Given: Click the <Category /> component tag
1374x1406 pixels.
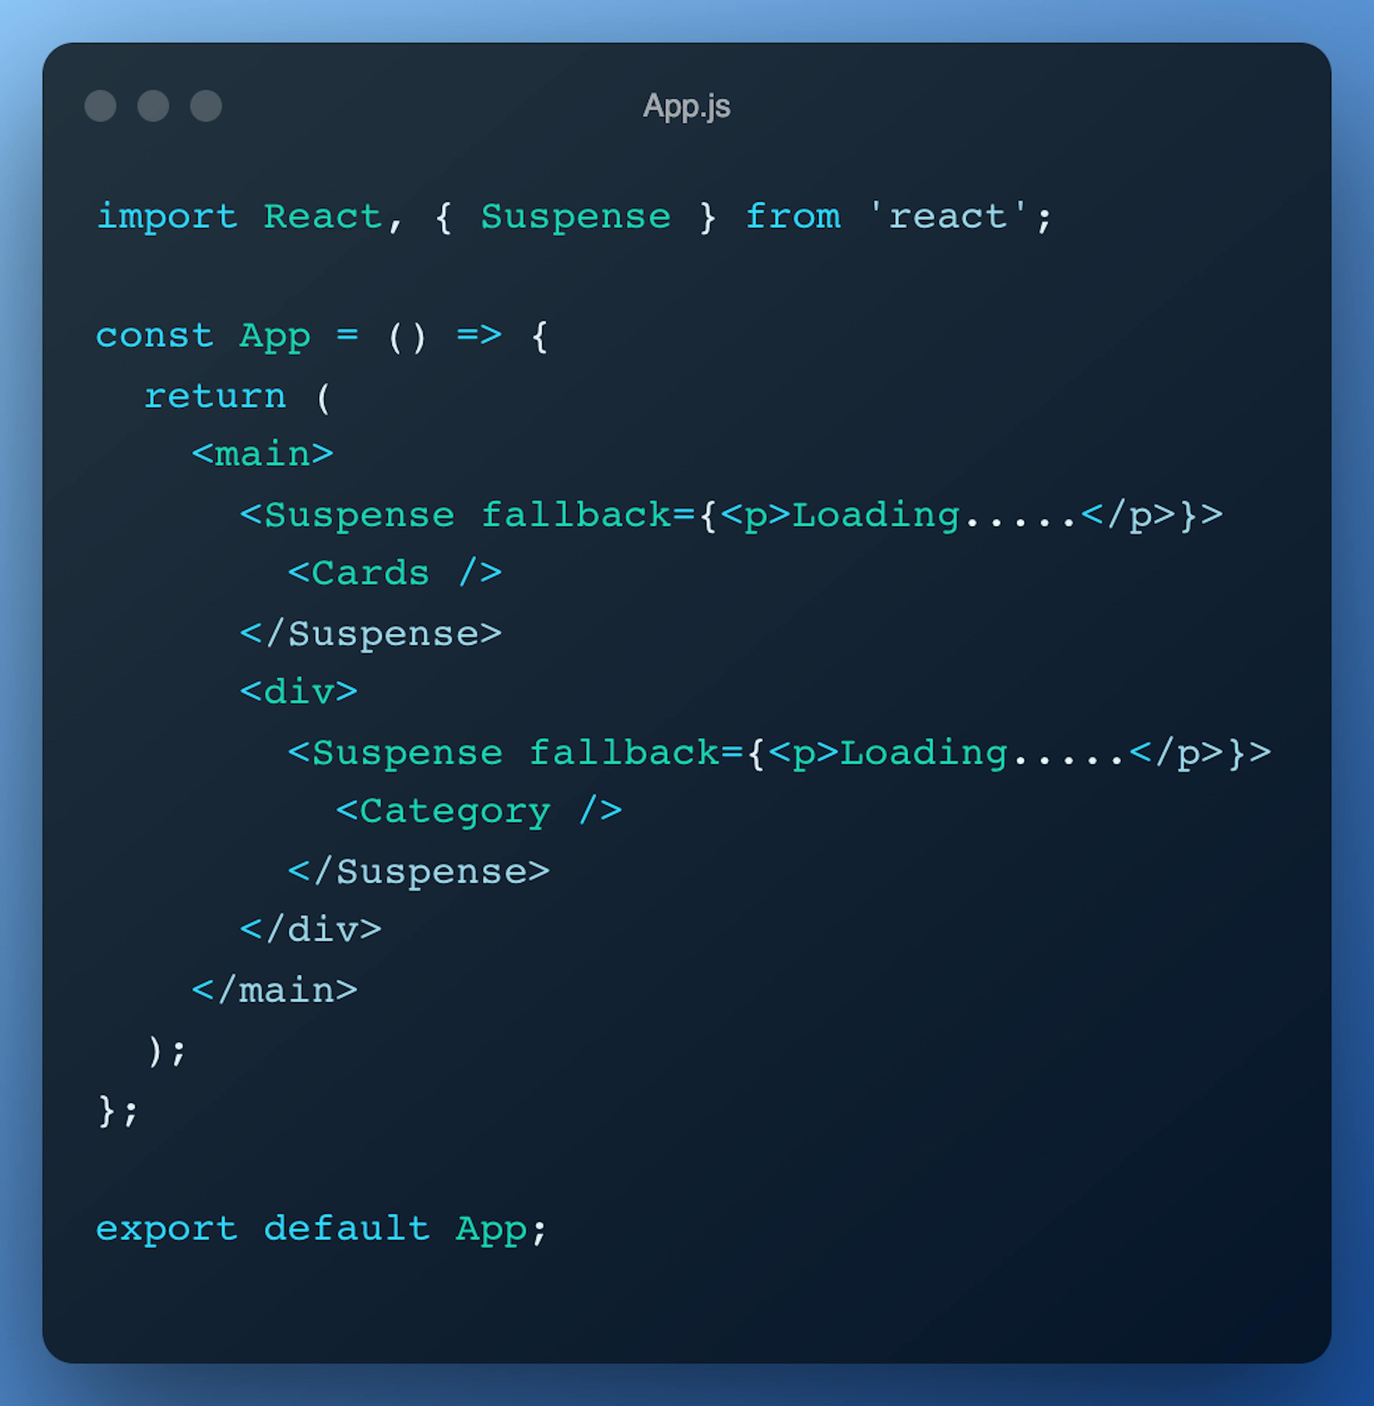Looking at the screenshot, I should click(x=478, y=812).
